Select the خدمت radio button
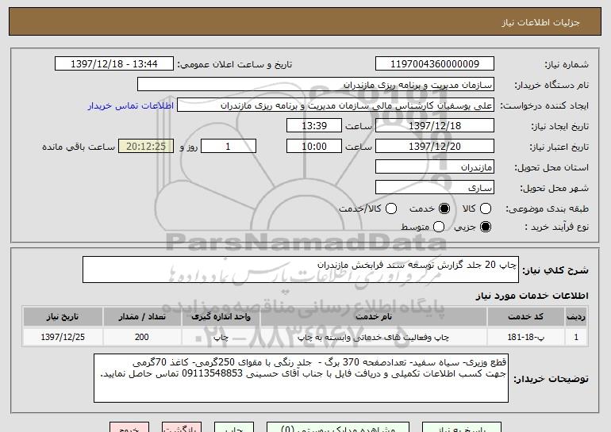The width and height of the screenshot is (611, 432). [x=444, y=208]
